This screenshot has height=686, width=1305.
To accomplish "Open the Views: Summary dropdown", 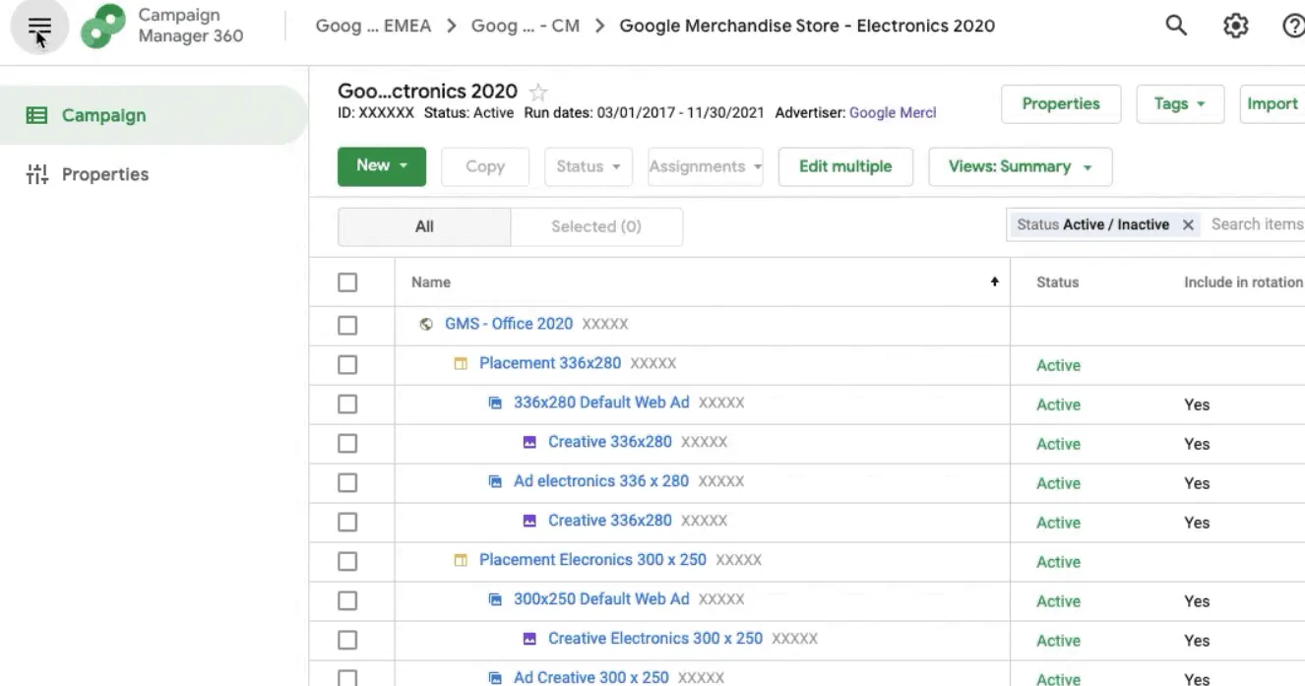I will click(x=1021, y=166).
